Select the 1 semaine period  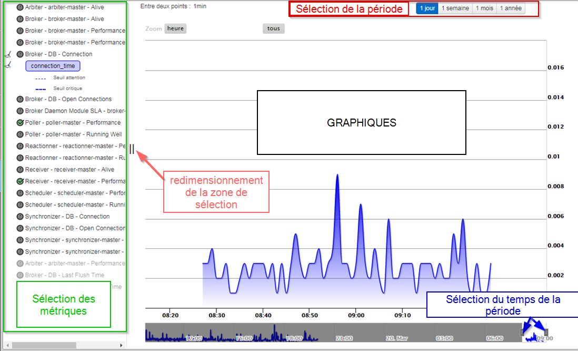tap(455, 8)
